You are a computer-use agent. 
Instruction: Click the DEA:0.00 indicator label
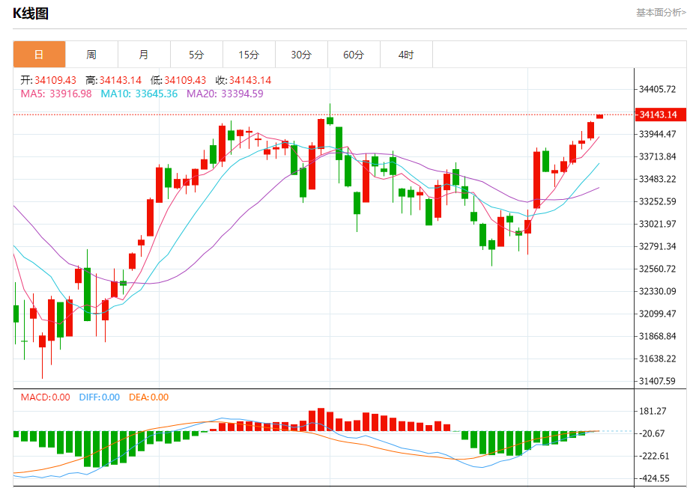click(x=148, y=397)
